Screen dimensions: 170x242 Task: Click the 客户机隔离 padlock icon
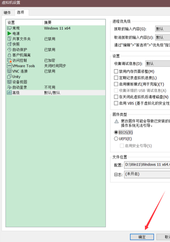[x=9, y=55]
